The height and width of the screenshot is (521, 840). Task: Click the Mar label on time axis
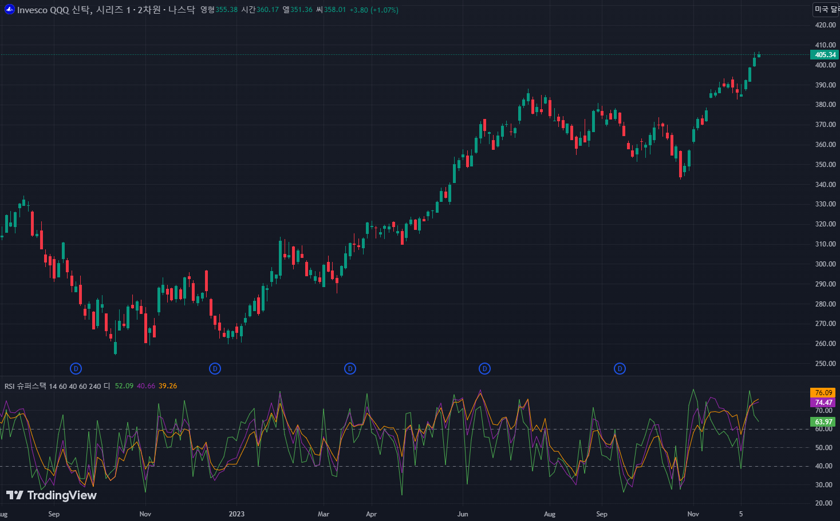[x=324, y=514]
